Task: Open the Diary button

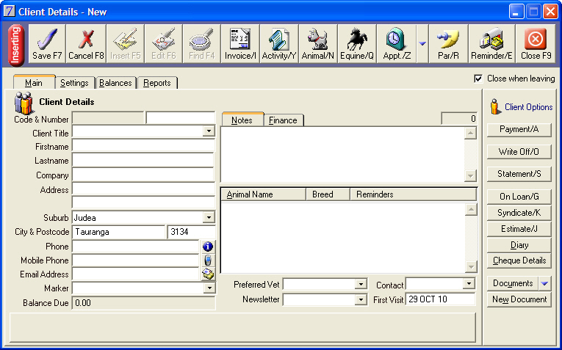Action: click(x=519, y=245)
